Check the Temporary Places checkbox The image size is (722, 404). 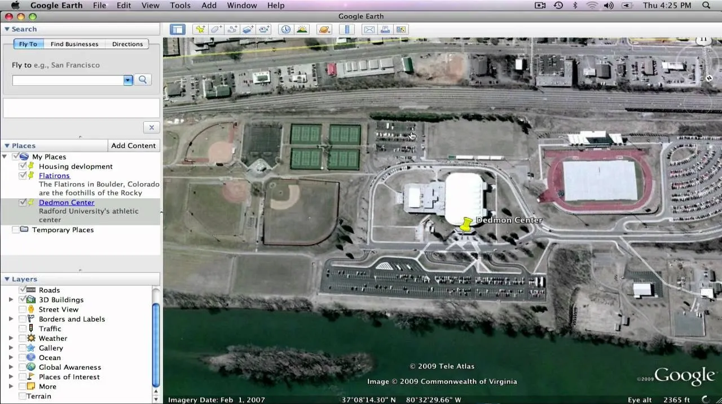pyautogui.click(x=16, y=230)
